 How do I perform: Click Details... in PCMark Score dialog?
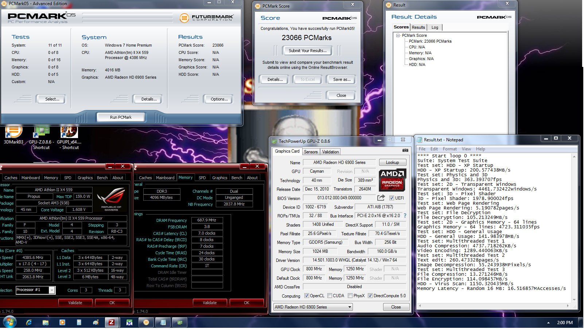coord(275,79)
